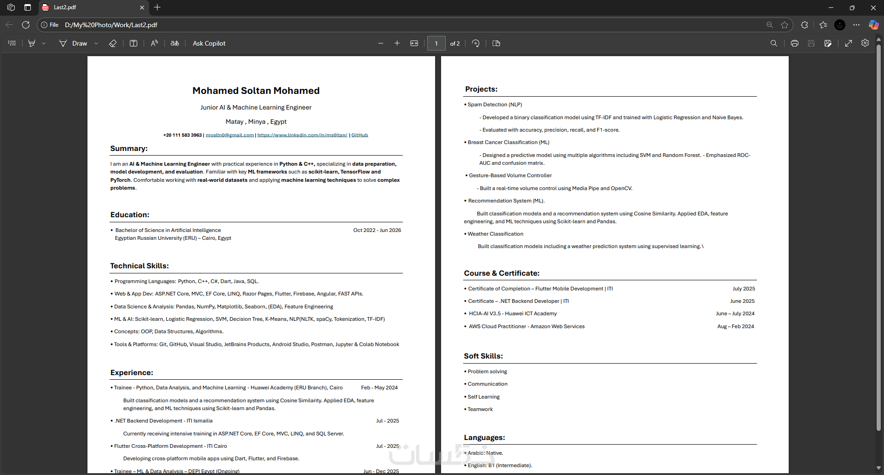
Task: Click 'Gesture-Based Volume Controller' project entry
Action: click(x=510, y=176)
